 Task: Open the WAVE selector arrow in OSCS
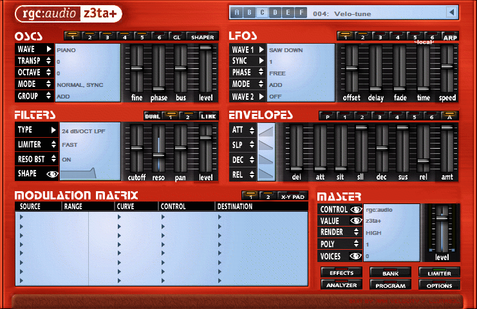49,49
